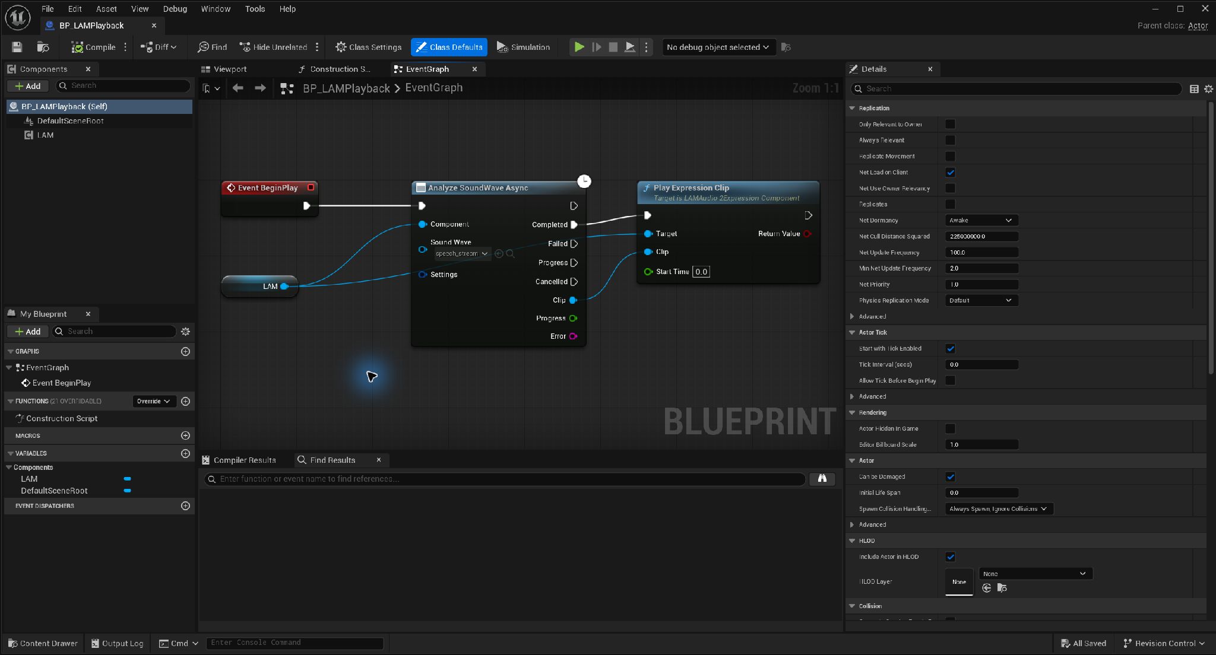Image resolution: width=1216 pixels, height=655 pixels.
Task: Open the My Blueprint view options gear
Action: pos(185,331)
